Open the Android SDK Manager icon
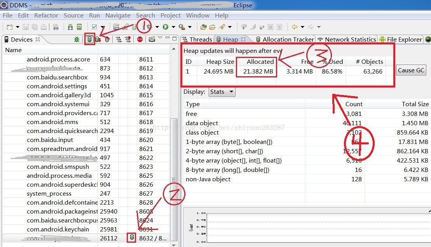The height and width of the screenshot is (247, 431). pos(70,27)
